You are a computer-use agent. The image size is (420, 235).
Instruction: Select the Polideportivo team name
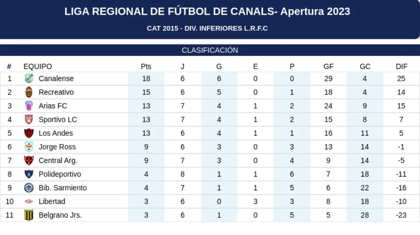point(59,174)
